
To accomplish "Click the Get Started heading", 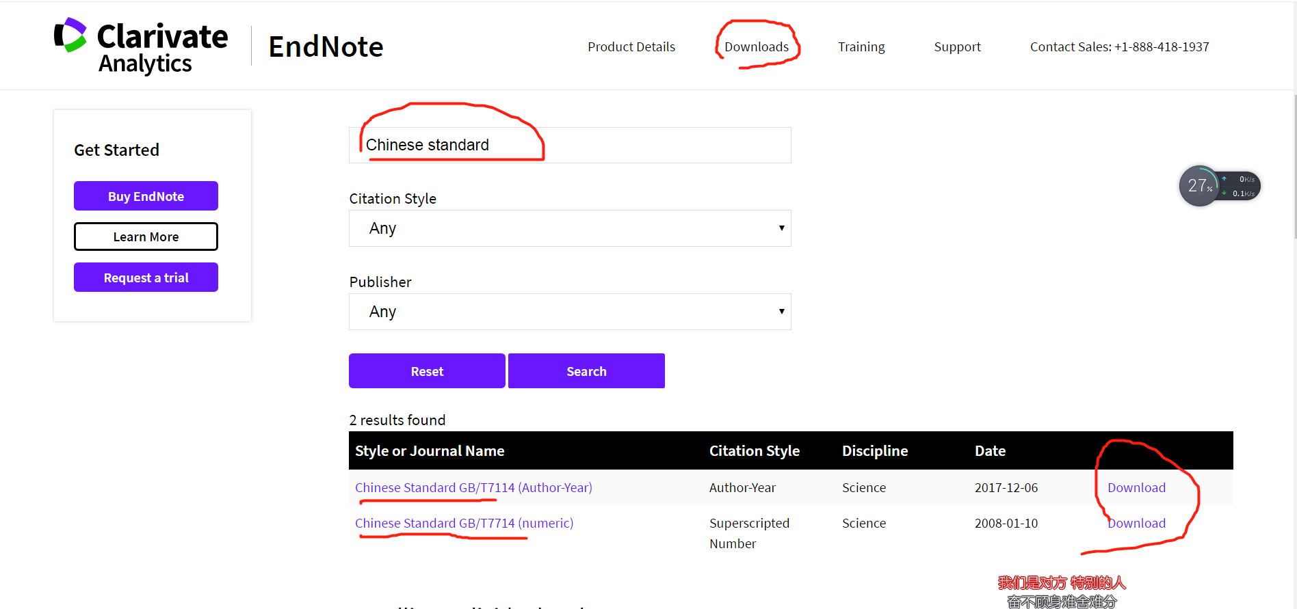I will [116, 150].
